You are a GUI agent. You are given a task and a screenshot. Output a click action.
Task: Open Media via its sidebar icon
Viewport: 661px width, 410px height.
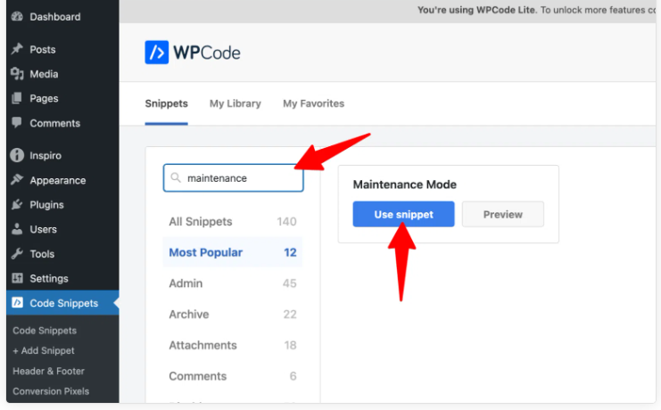pyautogui.click(x=17, y=74)
